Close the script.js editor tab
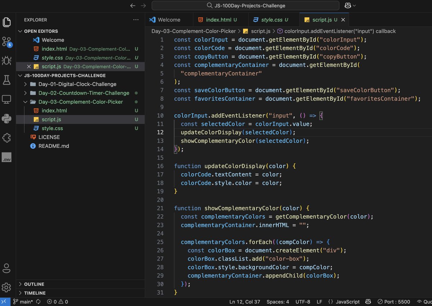Image resolution: width=432 pixels, height=306 pixels. click(343, 20)
